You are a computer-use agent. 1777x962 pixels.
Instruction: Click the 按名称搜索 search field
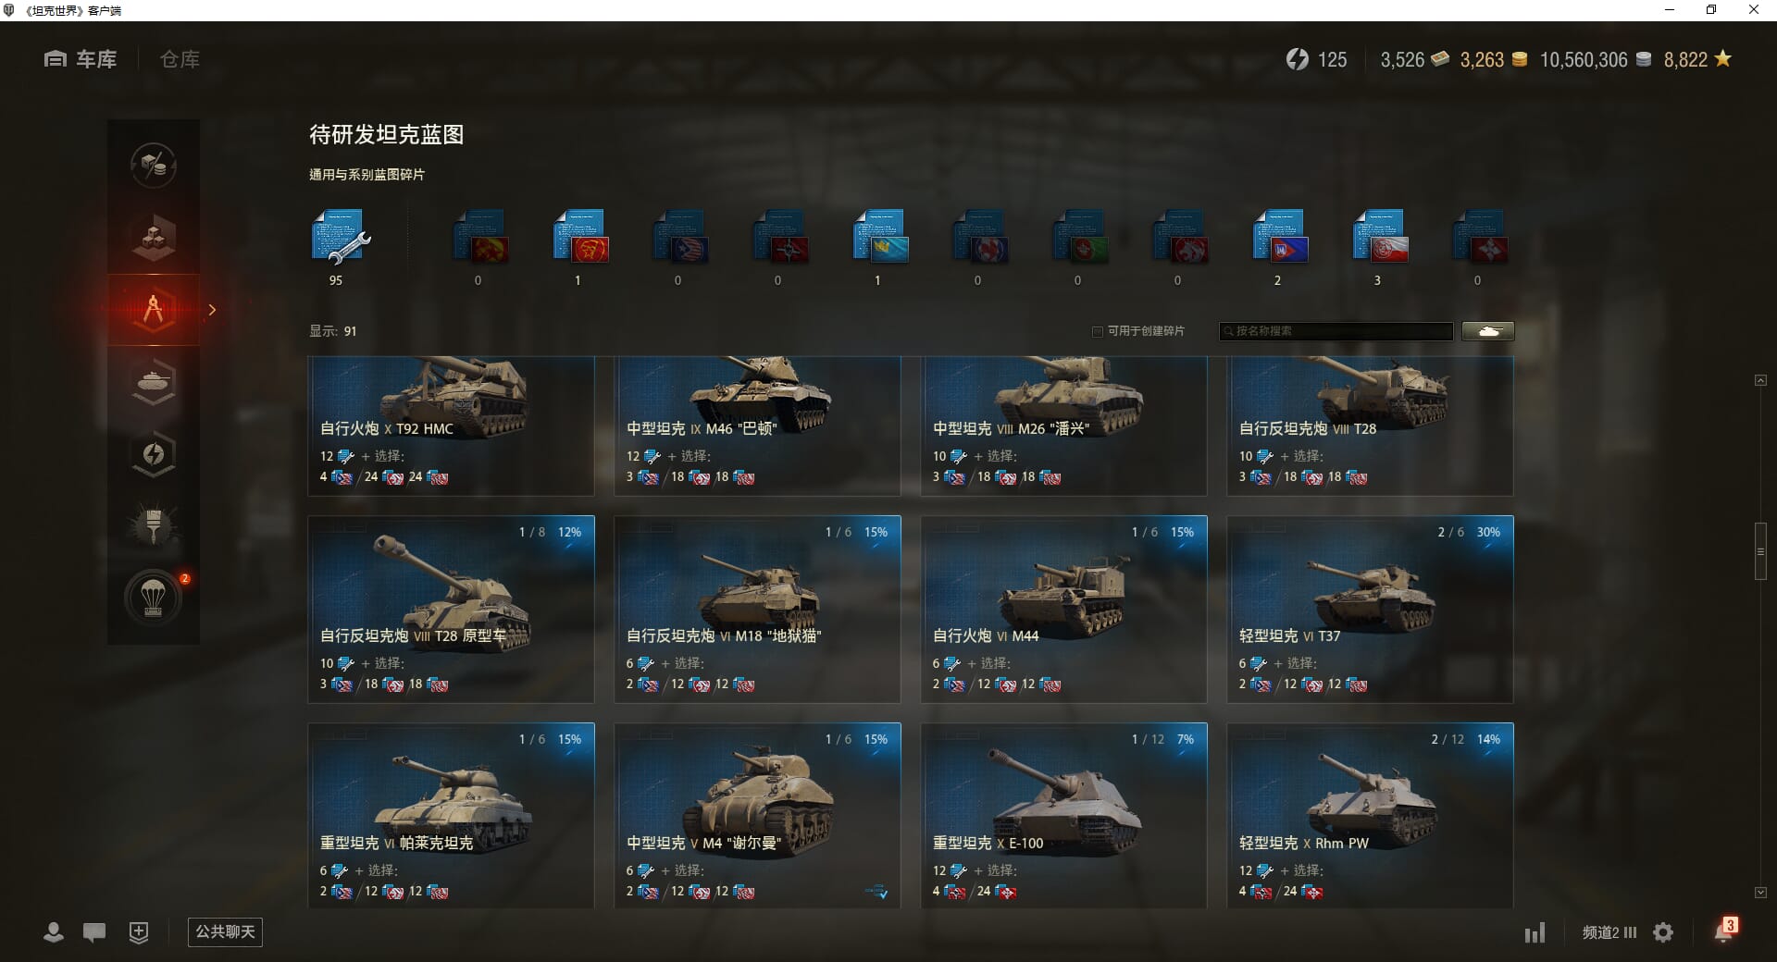[x=1336, y=331]
